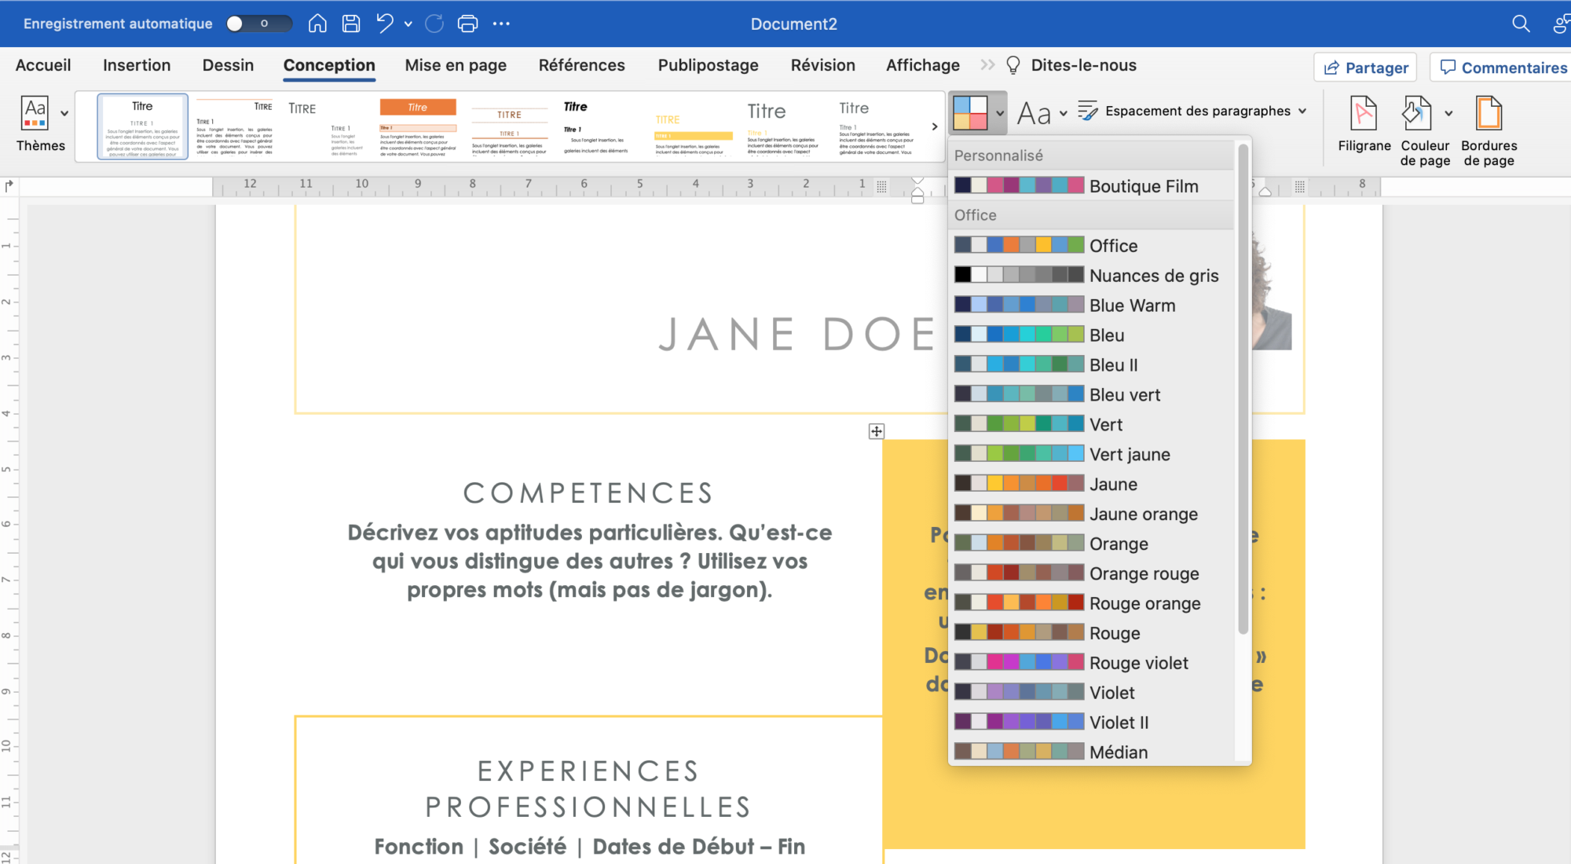Screen dimensions: 1571x864
Task: Click the Redo icon
Action: pyautogui.click(x=434, y=24)
